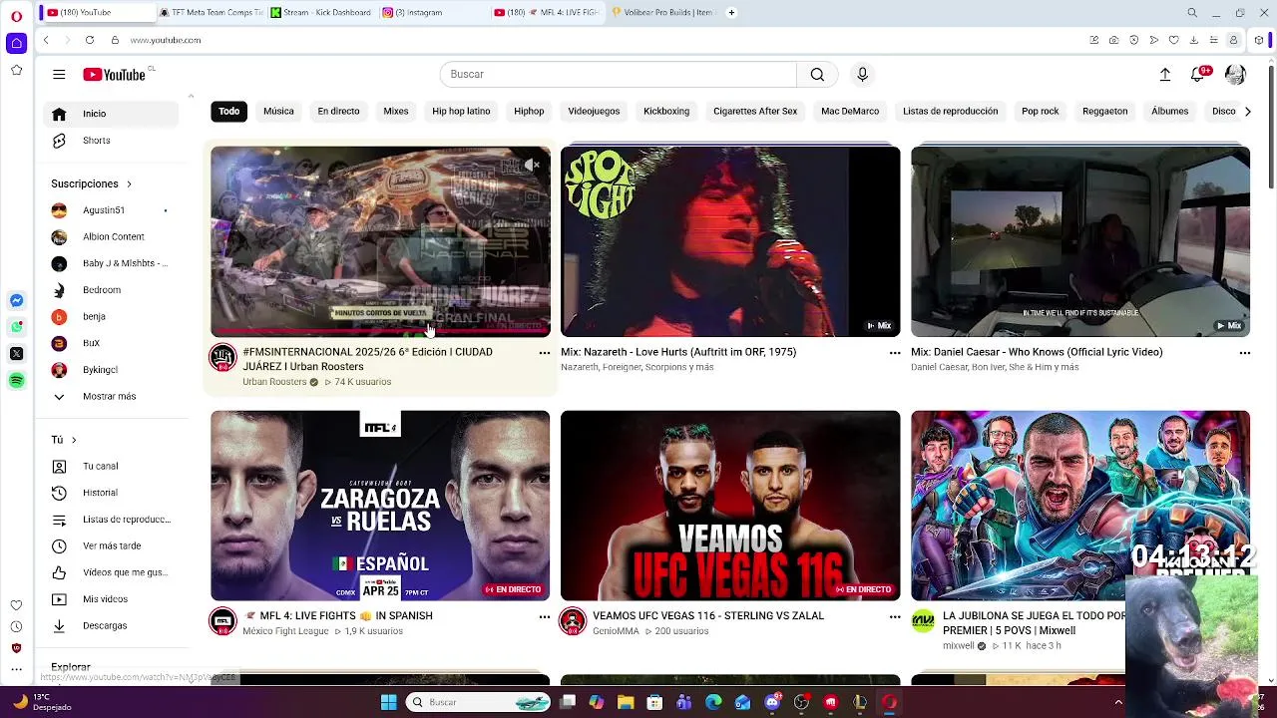Expand Mostrar más subscriptions
Viewport: 1277px width, 718px height.
(111, 396)
